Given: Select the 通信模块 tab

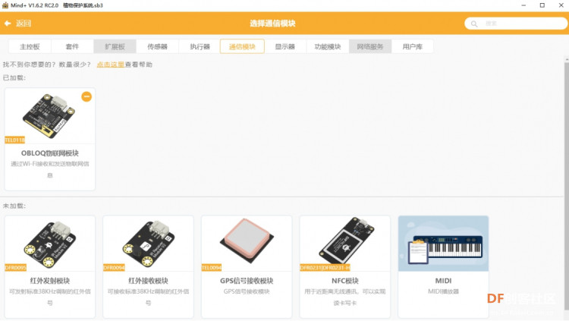Looking at the screenshot, I should click(242, 46).
